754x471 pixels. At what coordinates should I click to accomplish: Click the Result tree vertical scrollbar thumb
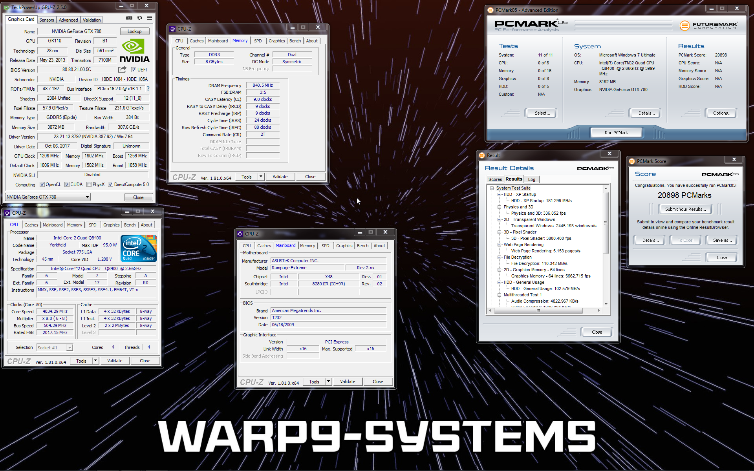tap(606, 223)
